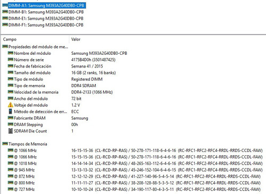266x194 pixels.
Task: Click the value 16 GB (2 ranks, 16 banks)
Action: pos(94,73)
